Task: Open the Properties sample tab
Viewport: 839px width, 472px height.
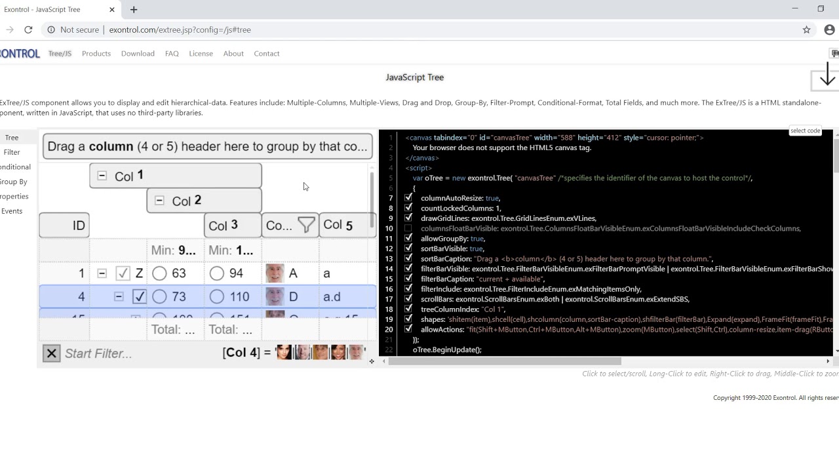Action: (14, 196)
